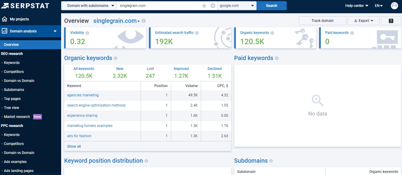Open the google.com search engine dropdown
This screenshot has height=175, width=402.
coord(237,6)
